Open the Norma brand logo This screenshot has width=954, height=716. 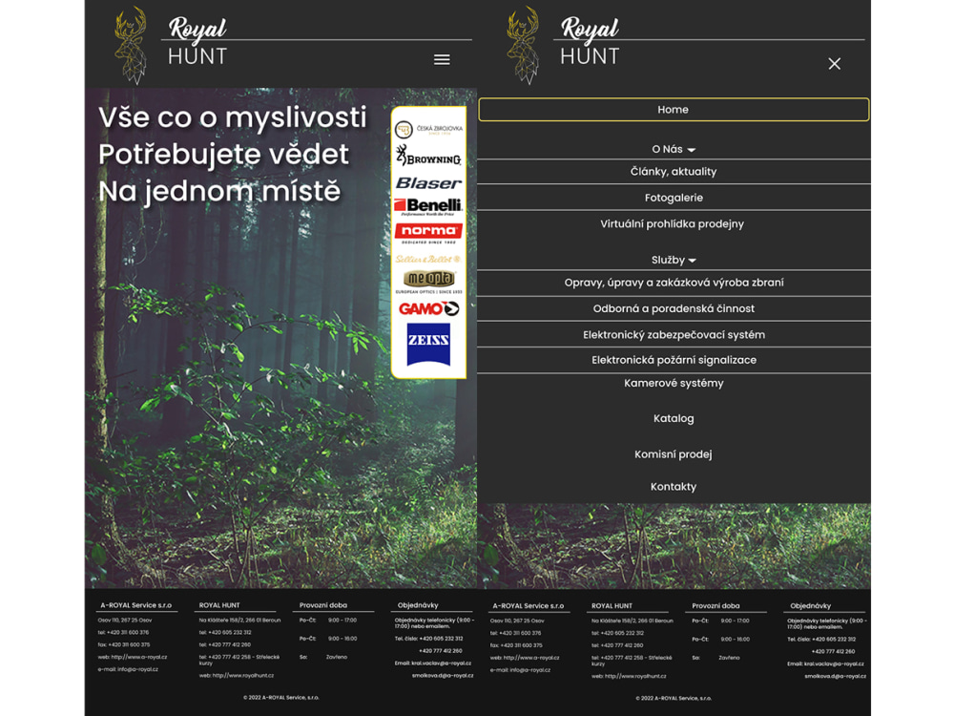click(x=428, y=233)
